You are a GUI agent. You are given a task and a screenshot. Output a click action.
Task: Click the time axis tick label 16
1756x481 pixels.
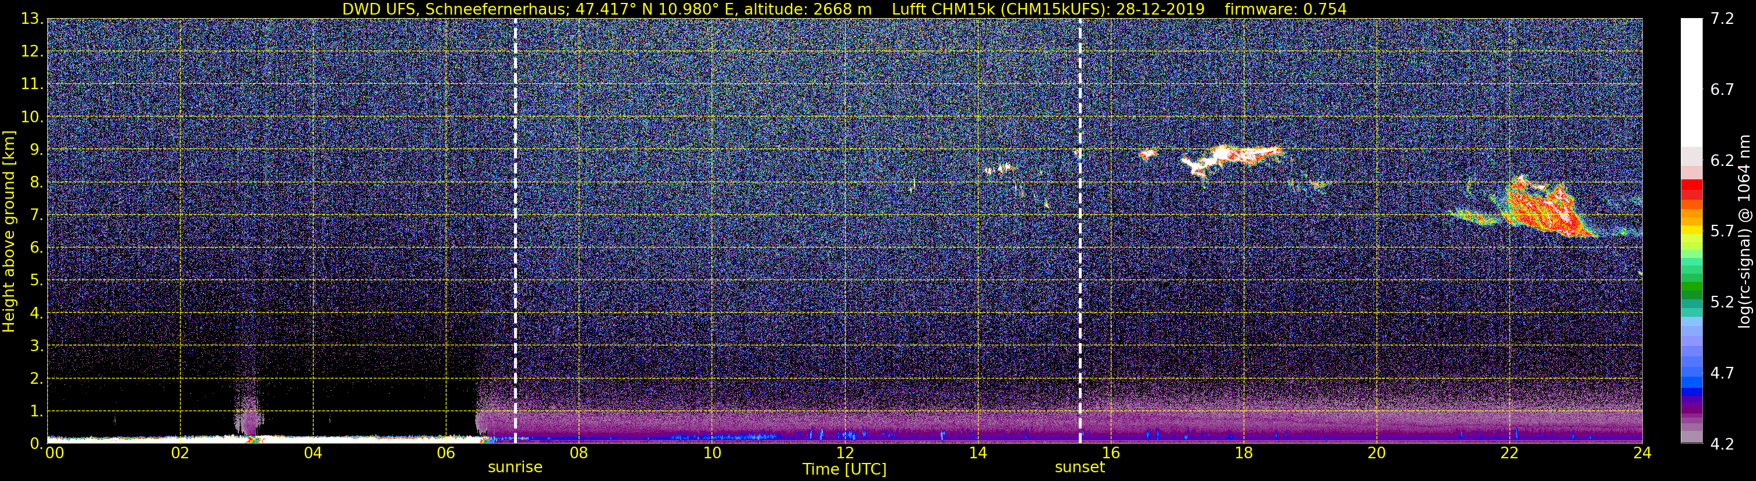[x=1110, y=453]
